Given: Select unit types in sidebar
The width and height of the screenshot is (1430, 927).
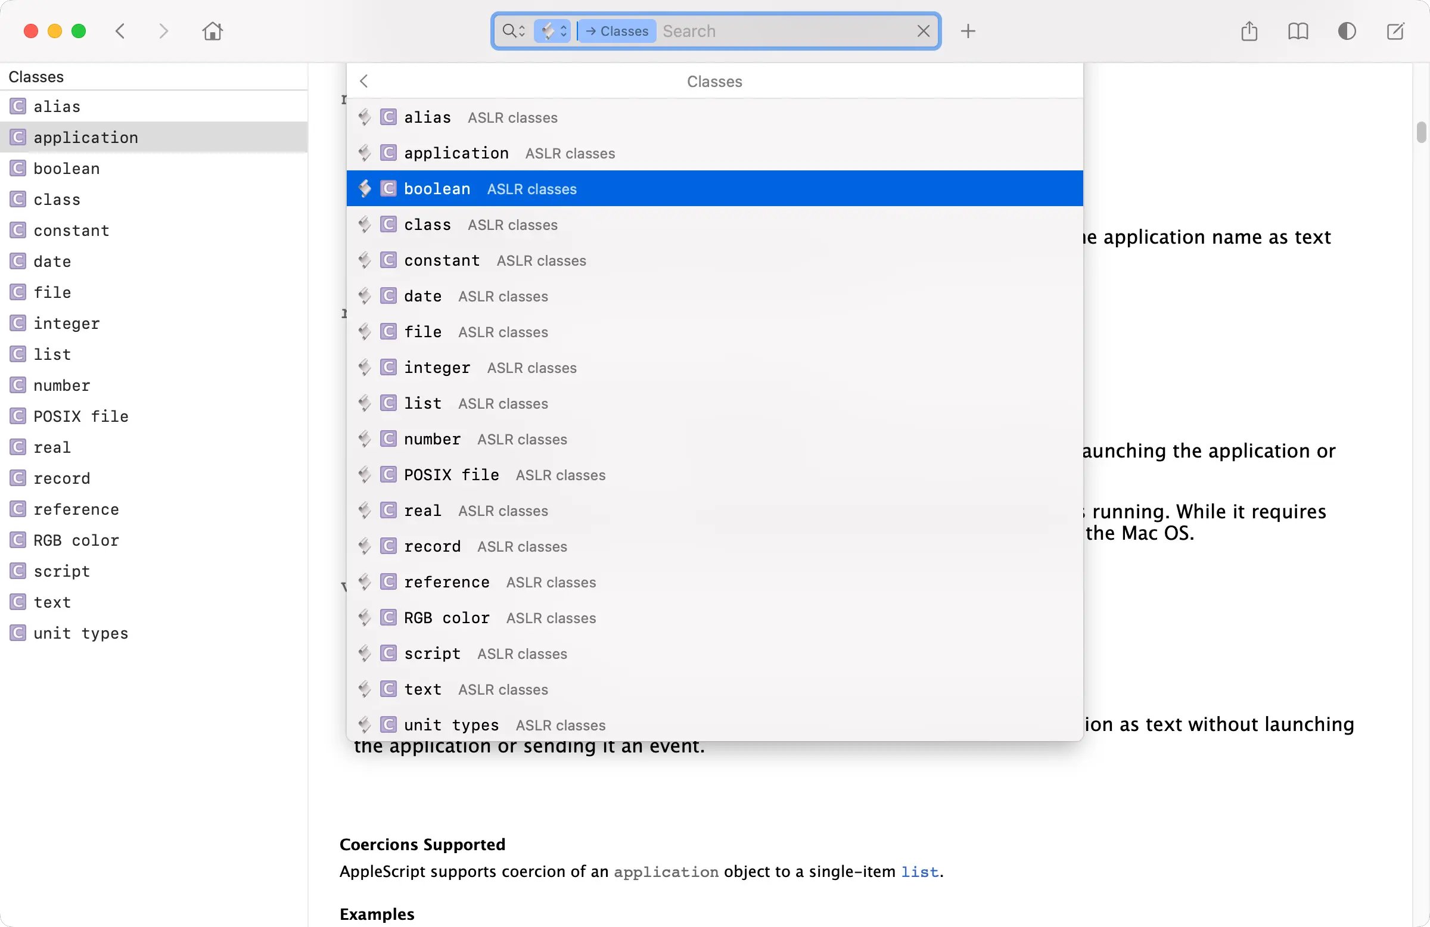Looking at the screenshot, I should tap(80, 633).
